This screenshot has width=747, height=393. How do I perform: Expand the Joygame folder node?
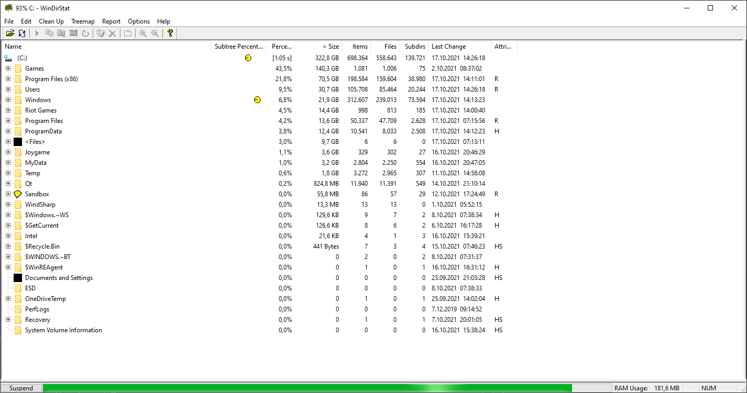pyautogui.click(x=8, y=152)
